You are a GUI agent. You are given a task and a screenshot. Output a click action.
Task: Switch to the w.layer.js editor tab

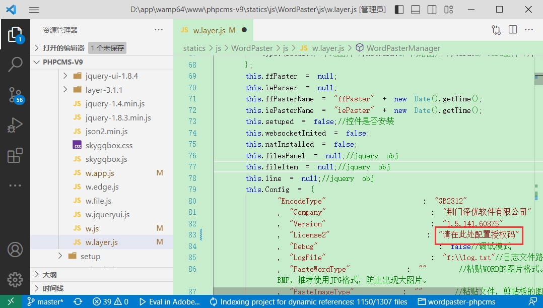click(209, 30)
